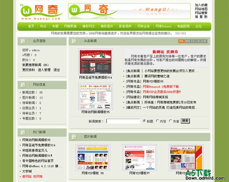Viewport: 229px width, 182px height.
Task: Open 网奇Dvnews in the navigation bar
Action: [x=163, y=26]
